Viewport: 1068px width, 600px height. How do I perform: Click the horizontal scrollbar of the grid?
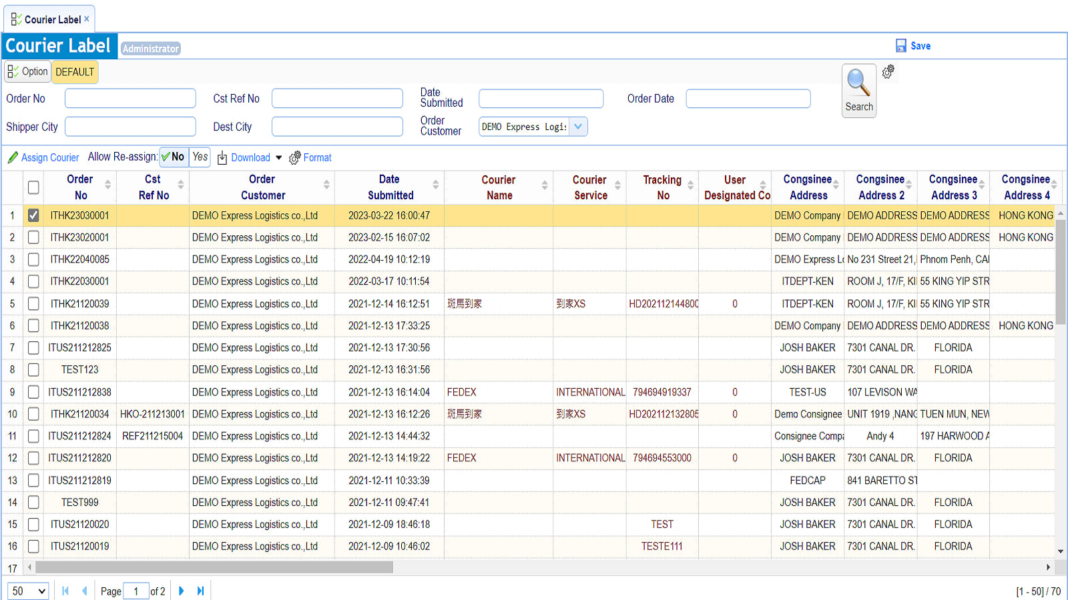coord(214,567)
